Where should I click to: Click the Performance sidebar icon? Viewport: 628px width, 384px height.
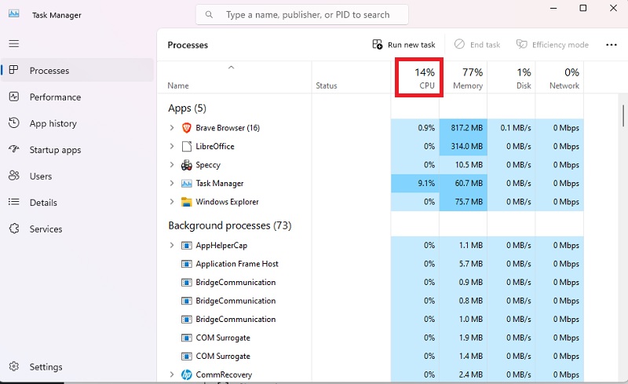(x=14, y=97)
